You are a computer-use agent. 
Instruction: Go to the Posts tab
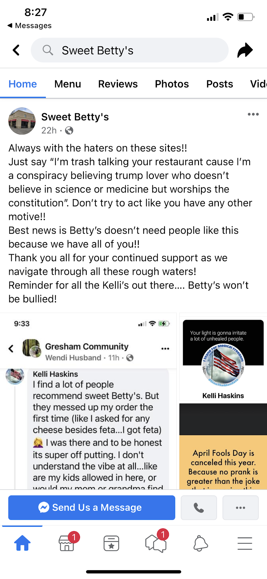coord(219,84)
